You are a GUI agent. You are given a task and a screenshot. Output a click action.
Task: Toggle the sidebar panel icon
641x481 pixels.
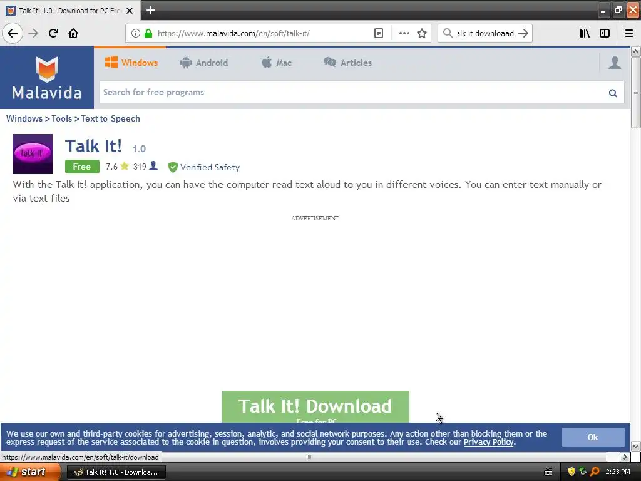(605, 33)
